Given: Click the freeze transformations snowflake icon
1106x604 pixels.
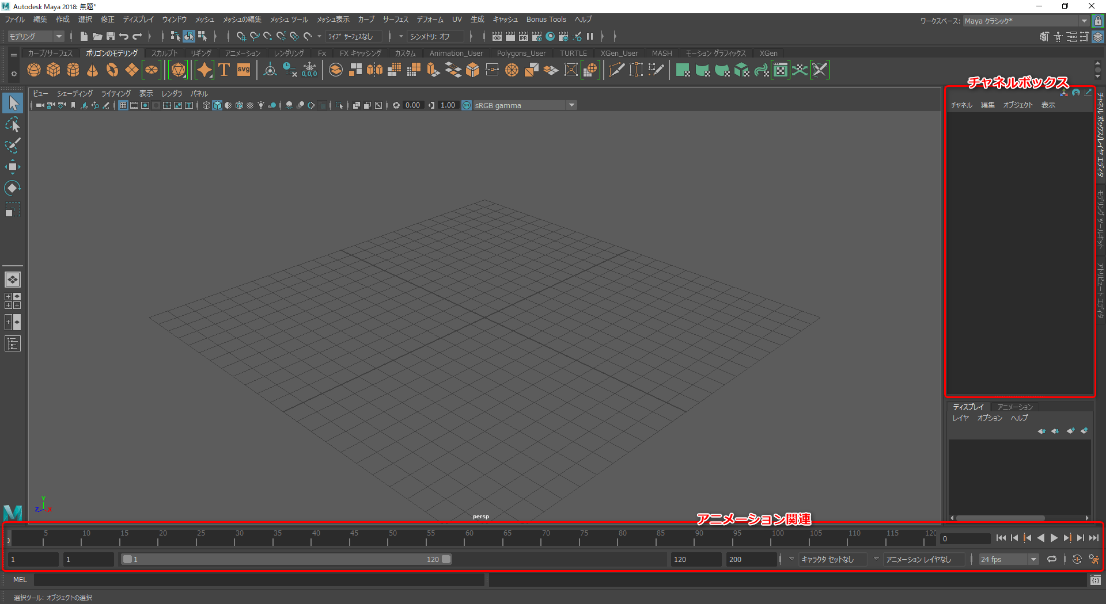Looking at the screenshot, I should (309, 70).
